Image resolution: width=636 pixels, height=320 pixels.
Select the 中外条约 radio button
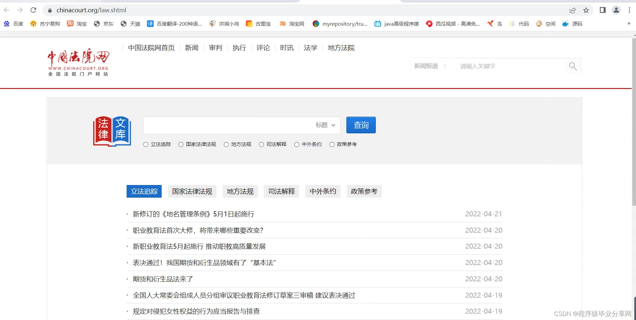pos(297,144)
